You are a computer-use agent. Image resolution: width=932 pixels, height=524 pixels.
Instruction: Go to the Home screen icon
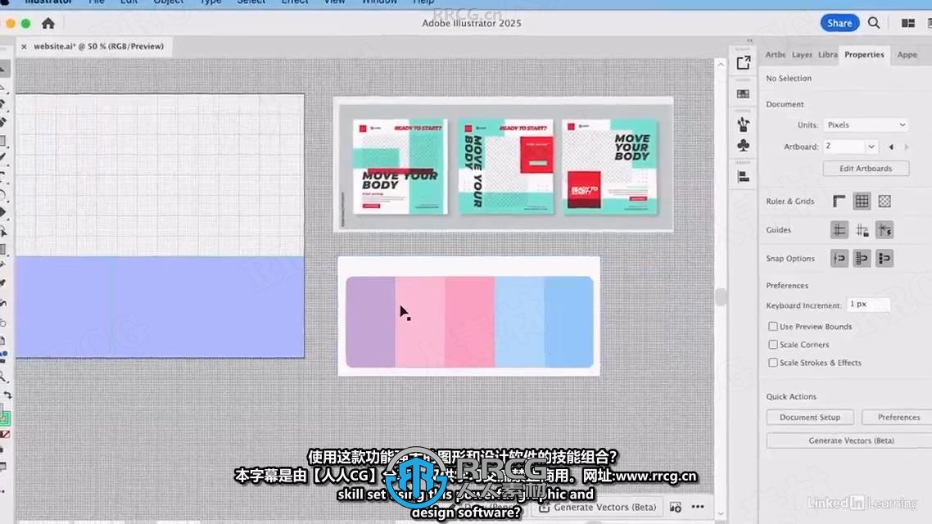pyautogui.click(x=48, y=23)
